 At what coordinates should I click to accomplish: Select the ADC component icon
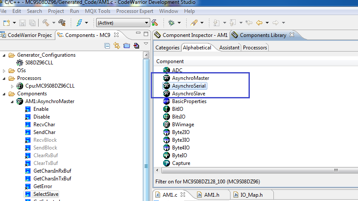pyautogui.click(x=167, y=70)
